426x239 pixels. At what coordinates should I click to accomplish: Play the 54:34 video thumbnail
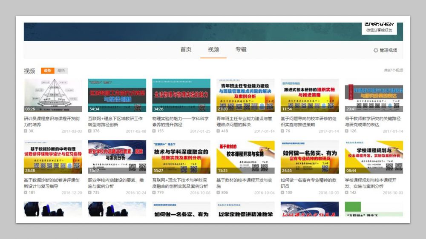pos(117,95)
